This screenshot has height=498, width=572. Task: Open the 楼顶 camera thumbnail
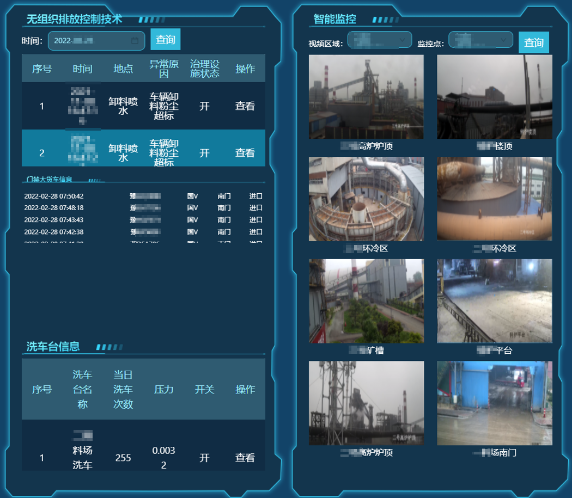pyautogui.click(x=495, y=97)
